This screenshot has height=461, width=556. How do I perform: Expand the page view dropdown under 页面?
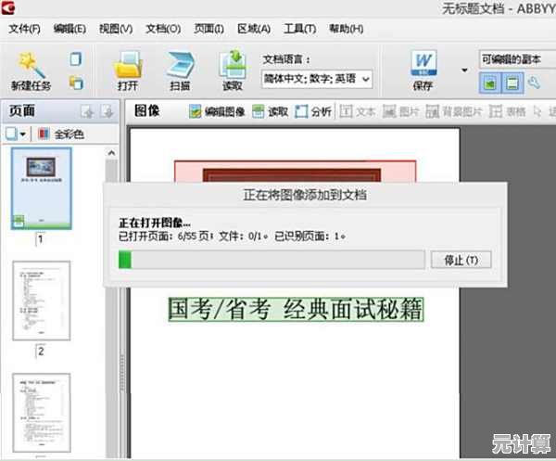pyautogui.click(x=22, y=134)
